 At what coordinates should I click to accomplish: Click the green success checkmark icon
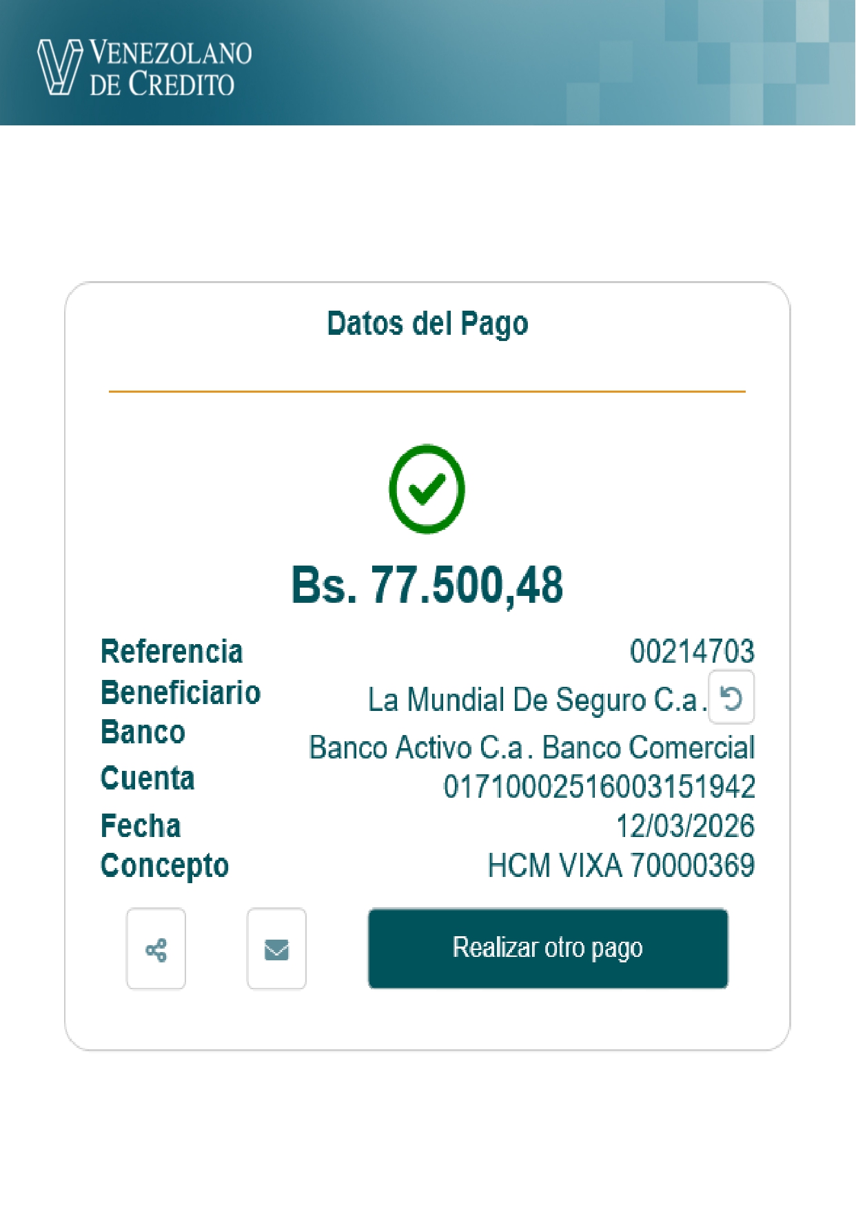coord(427,489)
